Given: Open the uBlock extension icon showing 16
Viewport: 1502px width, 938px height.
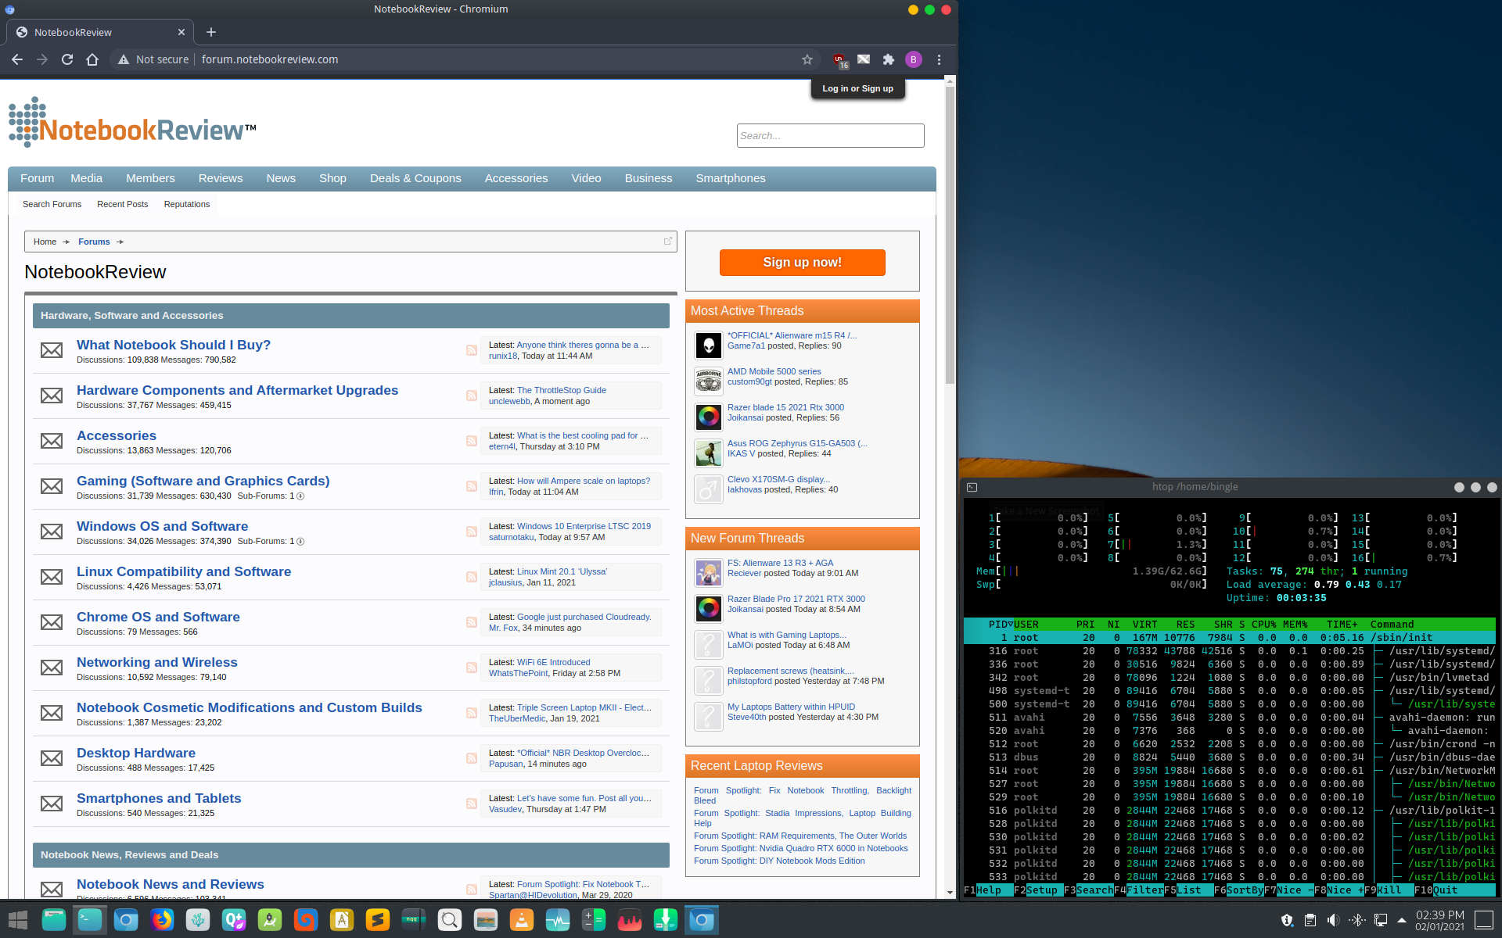Looking at the screenshot, I should [x=839, y=60].
